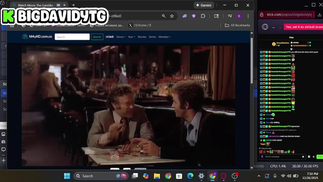This screenshot has height=182, width=323.
Task: Expand the Member dropdown menu
Action: 165,37
